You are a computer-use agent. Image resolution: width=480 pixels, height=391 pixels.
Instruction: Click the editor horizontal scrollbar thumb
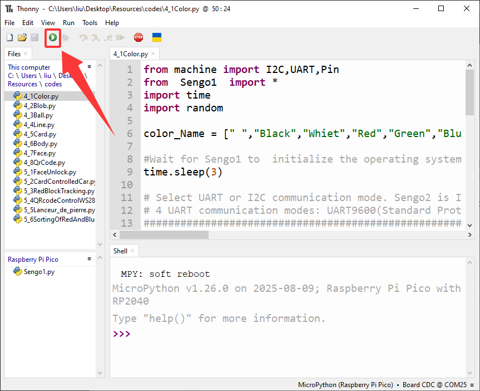[164, 235]
